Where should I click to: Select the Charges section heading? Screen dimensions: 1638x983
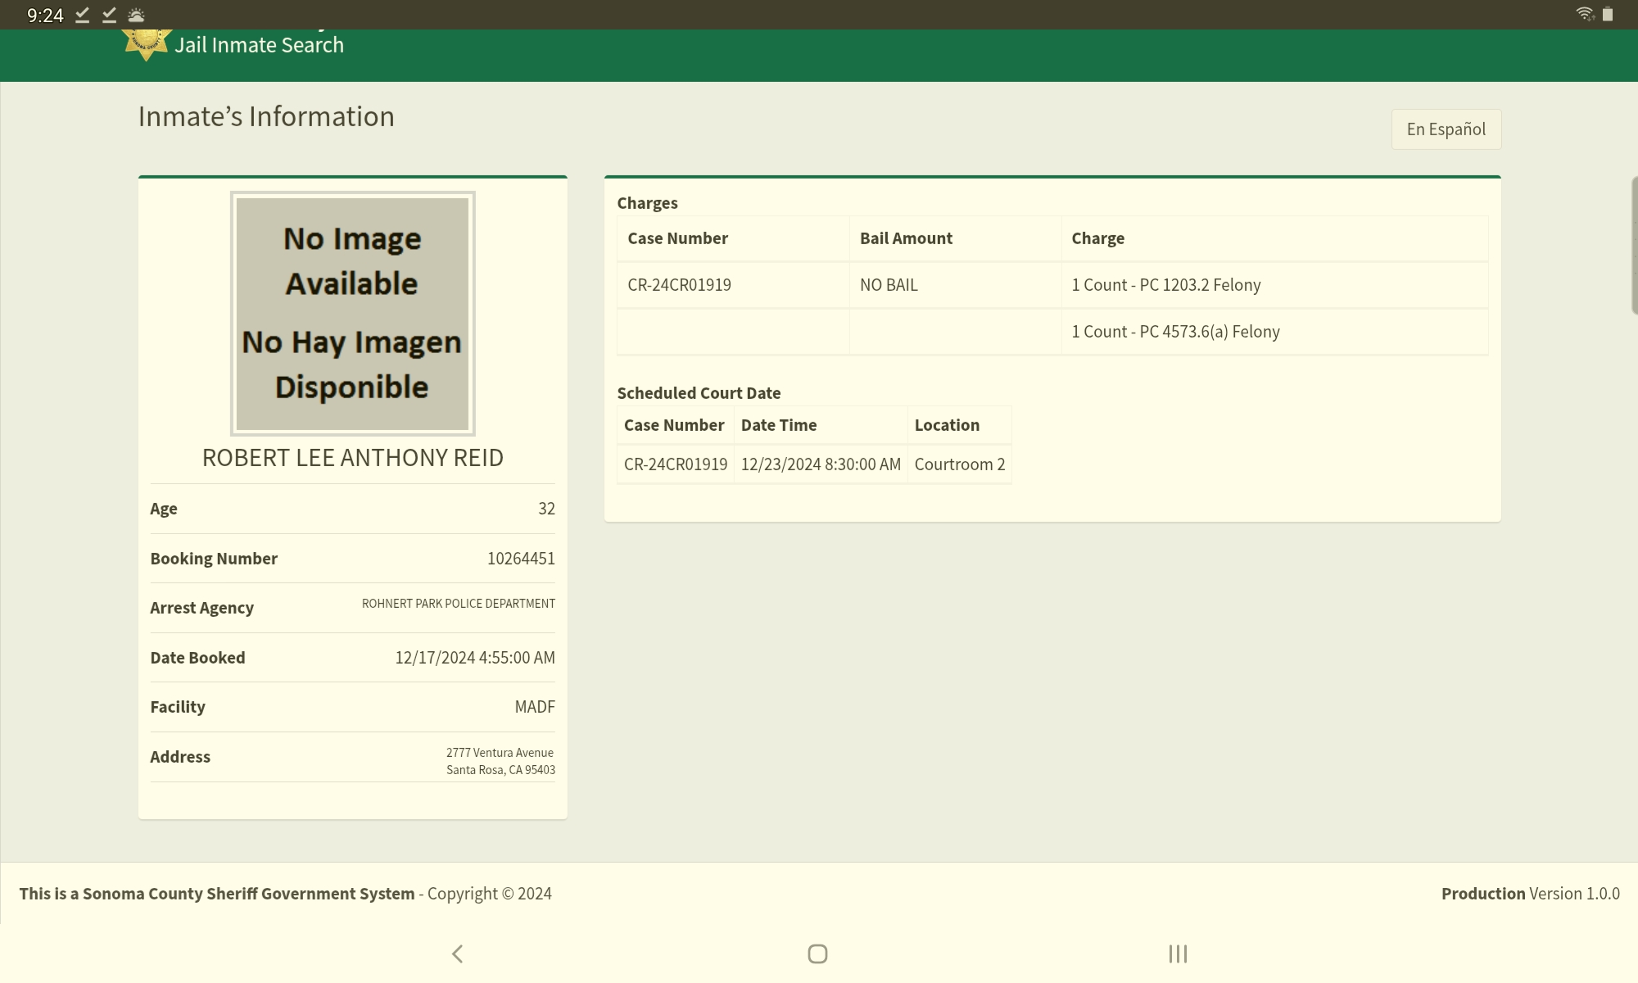pyautogui.click(x=647, y=203)
